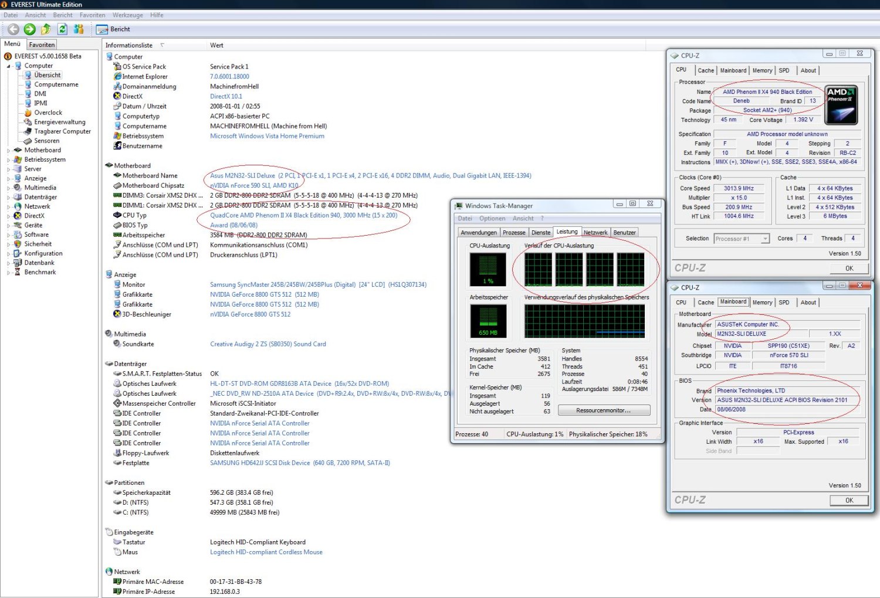Click the green refresh icon in EVEREST toolbar
The height and width of the screenshot is (598, 880).
62,29
